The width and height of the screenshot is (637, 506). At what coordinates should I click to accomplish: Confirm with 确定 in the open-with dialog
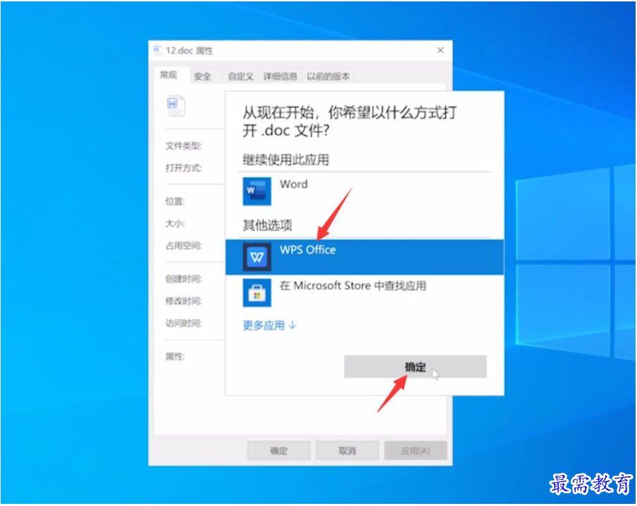[x=415, y=366]
